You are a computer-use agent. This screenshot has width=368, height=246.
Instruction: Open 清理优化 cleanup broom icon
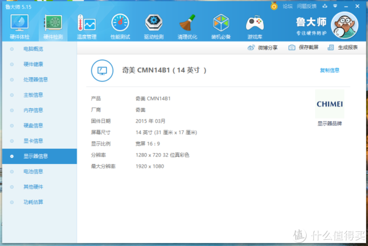[187, 23]
